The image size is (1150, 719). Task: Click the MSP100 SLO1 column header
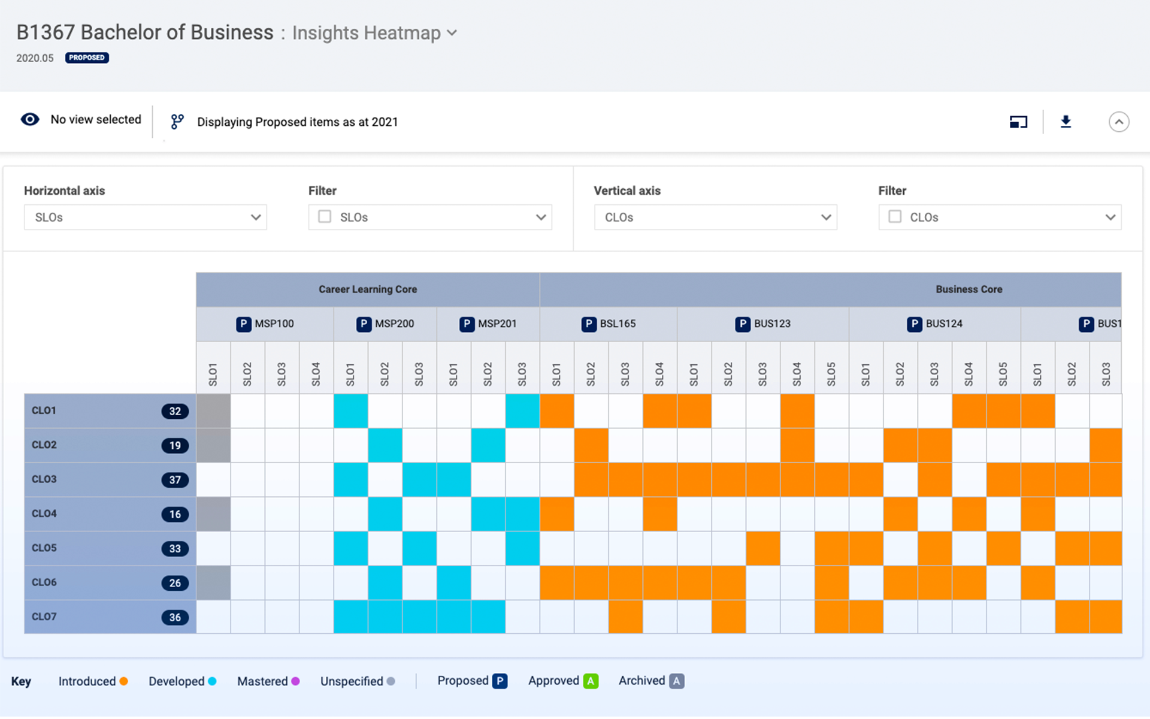coord(213,368)
